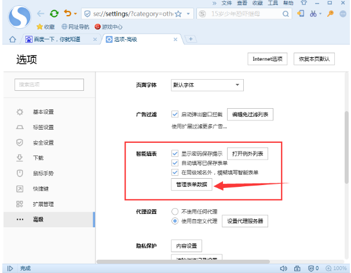This screenshot has width=351, height=273.
Task: Focus the 搜索选项 search field
Action: pos(49,84)
